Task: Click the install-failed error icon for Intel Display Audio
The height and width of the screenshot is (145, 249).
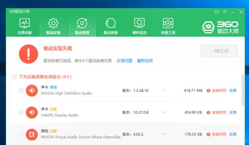Action: pyautogui.click(x=209, y=112)
